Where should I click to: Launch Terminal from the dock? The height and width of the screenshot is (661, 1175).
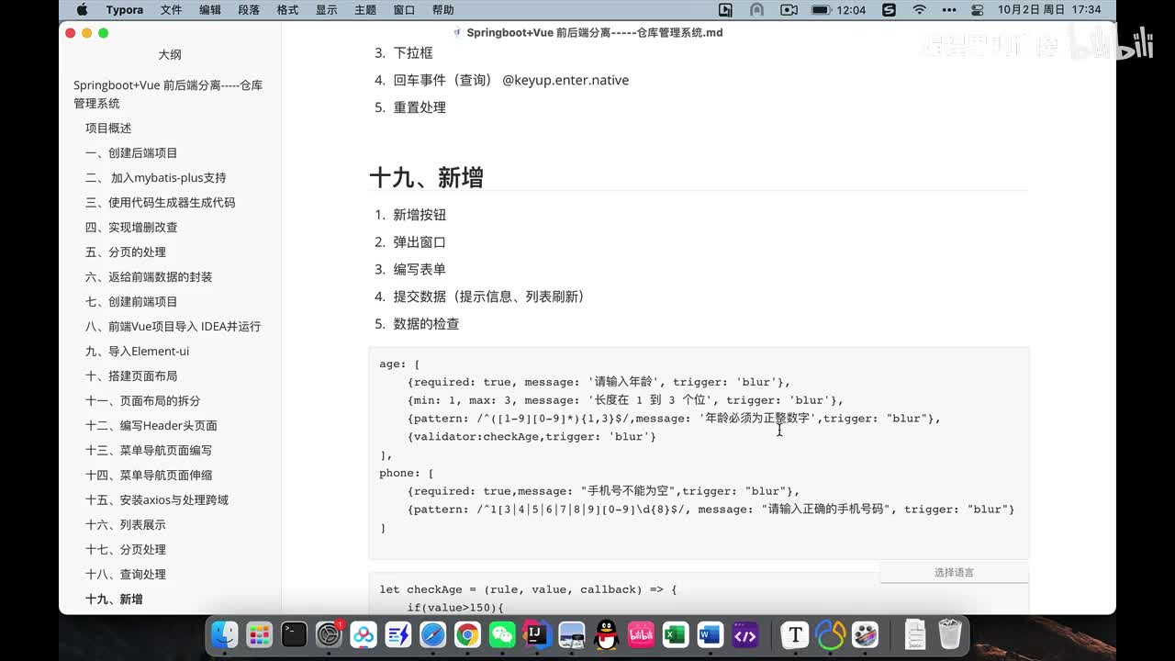[x=295, y=634]
